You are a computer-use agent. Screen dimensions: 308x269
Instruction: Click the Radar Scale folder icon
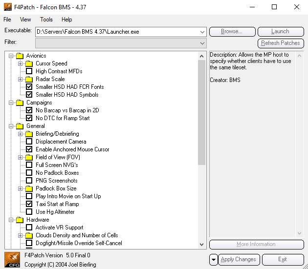click(29, 79)
